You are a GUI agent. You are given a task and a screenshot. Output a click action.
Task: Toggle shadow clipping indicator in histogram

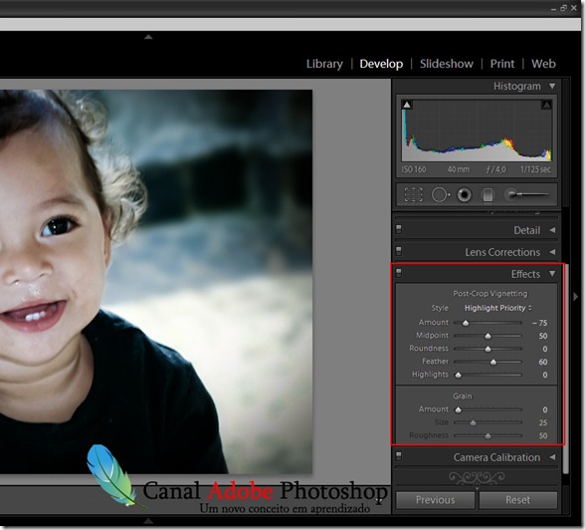coord(407,105)
